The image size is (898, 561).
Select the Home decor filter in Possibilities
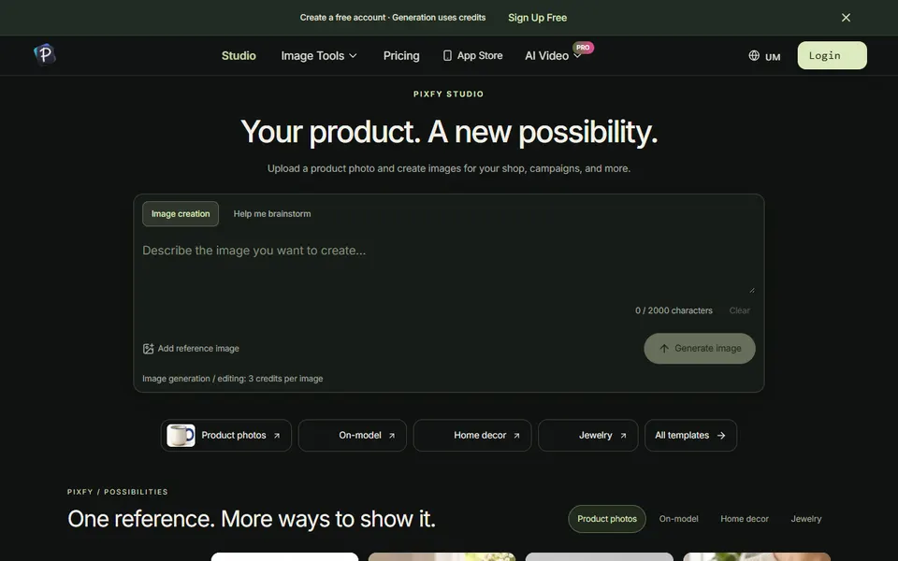[745, 519]
